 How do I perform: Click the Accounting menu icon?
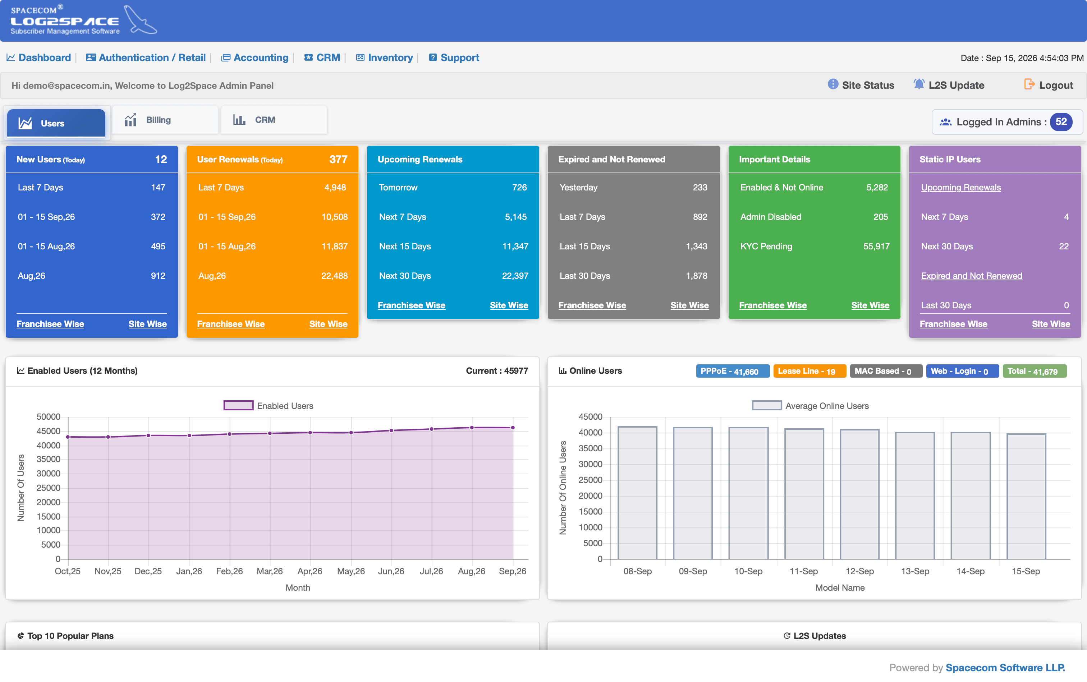(226, 58)
